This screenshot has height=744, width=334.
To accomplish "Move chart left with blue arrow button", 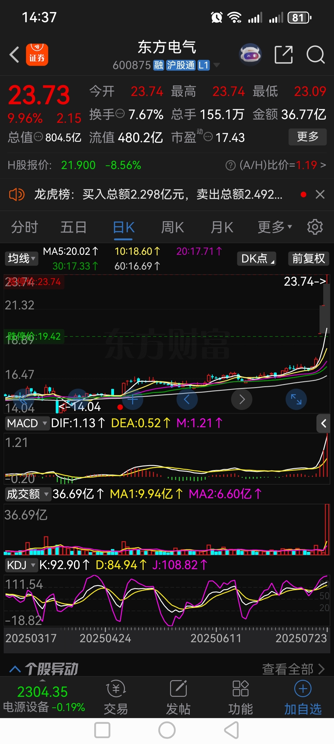I will point(187,399).
